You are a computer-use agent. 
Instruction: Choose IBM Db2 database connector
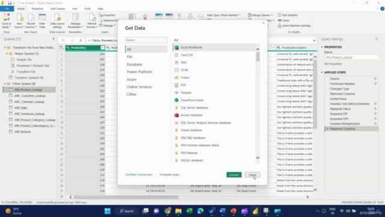pyautogui.click(x=192, y=138)
